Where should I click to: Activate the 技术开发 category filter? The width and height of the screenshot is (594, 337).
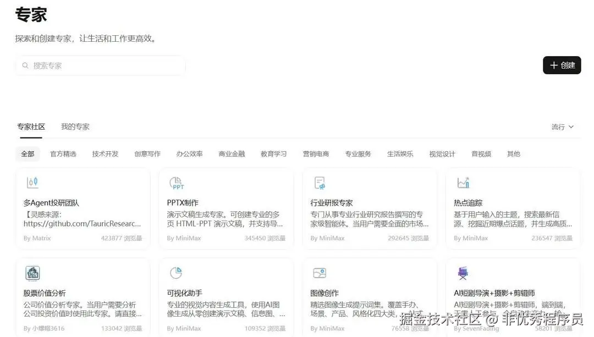[105, 154]
